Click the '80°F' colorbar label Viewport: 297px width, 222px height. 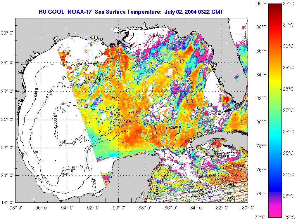tap(261, 122)
